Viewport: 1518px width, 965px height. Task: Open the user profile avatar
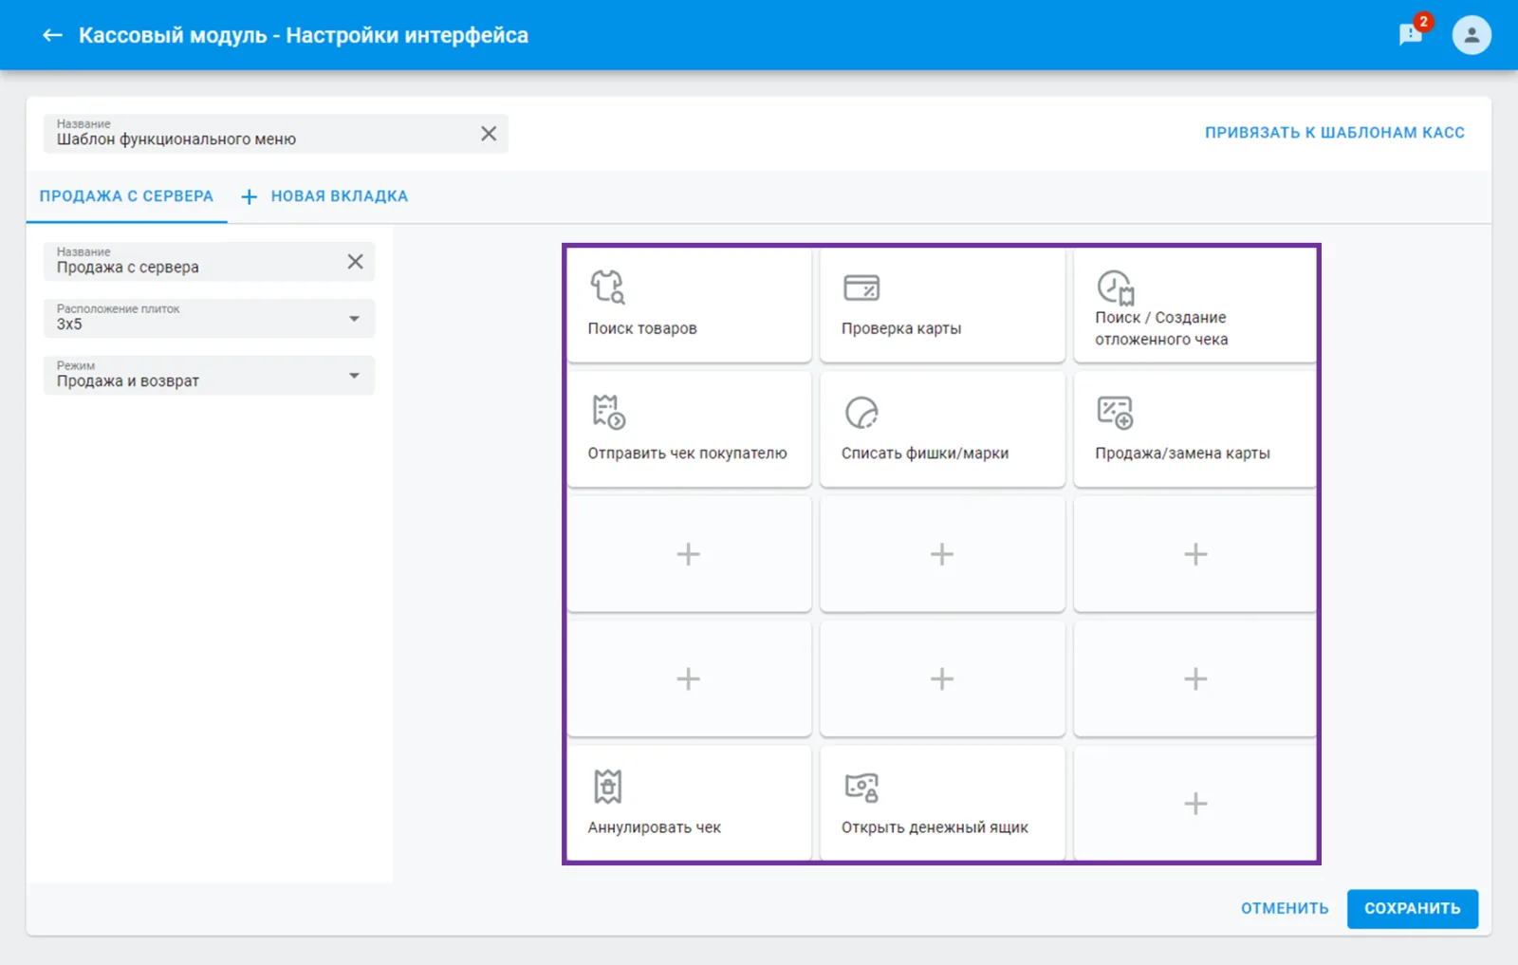point(1472,35)
